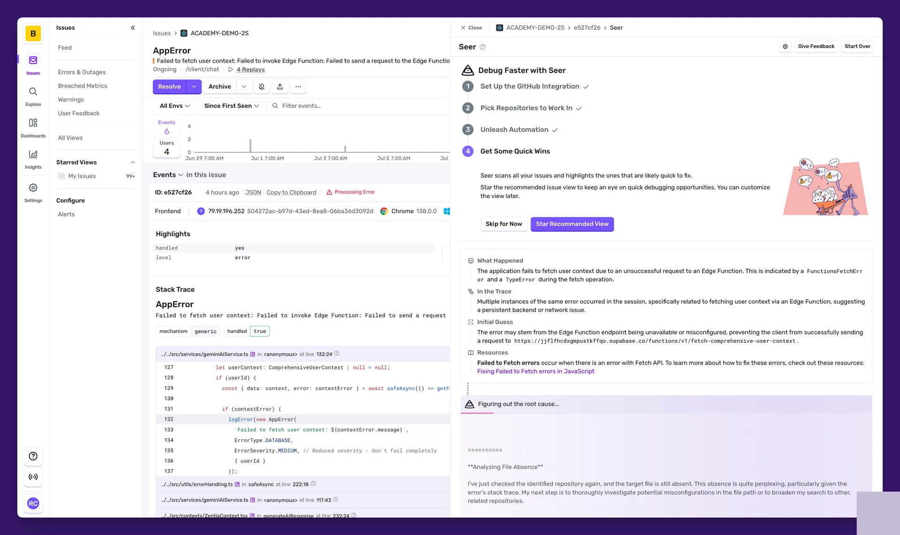The image size is (900, 535).
Task: Open Seer settings with the gear icon
Action: [785, 46]
